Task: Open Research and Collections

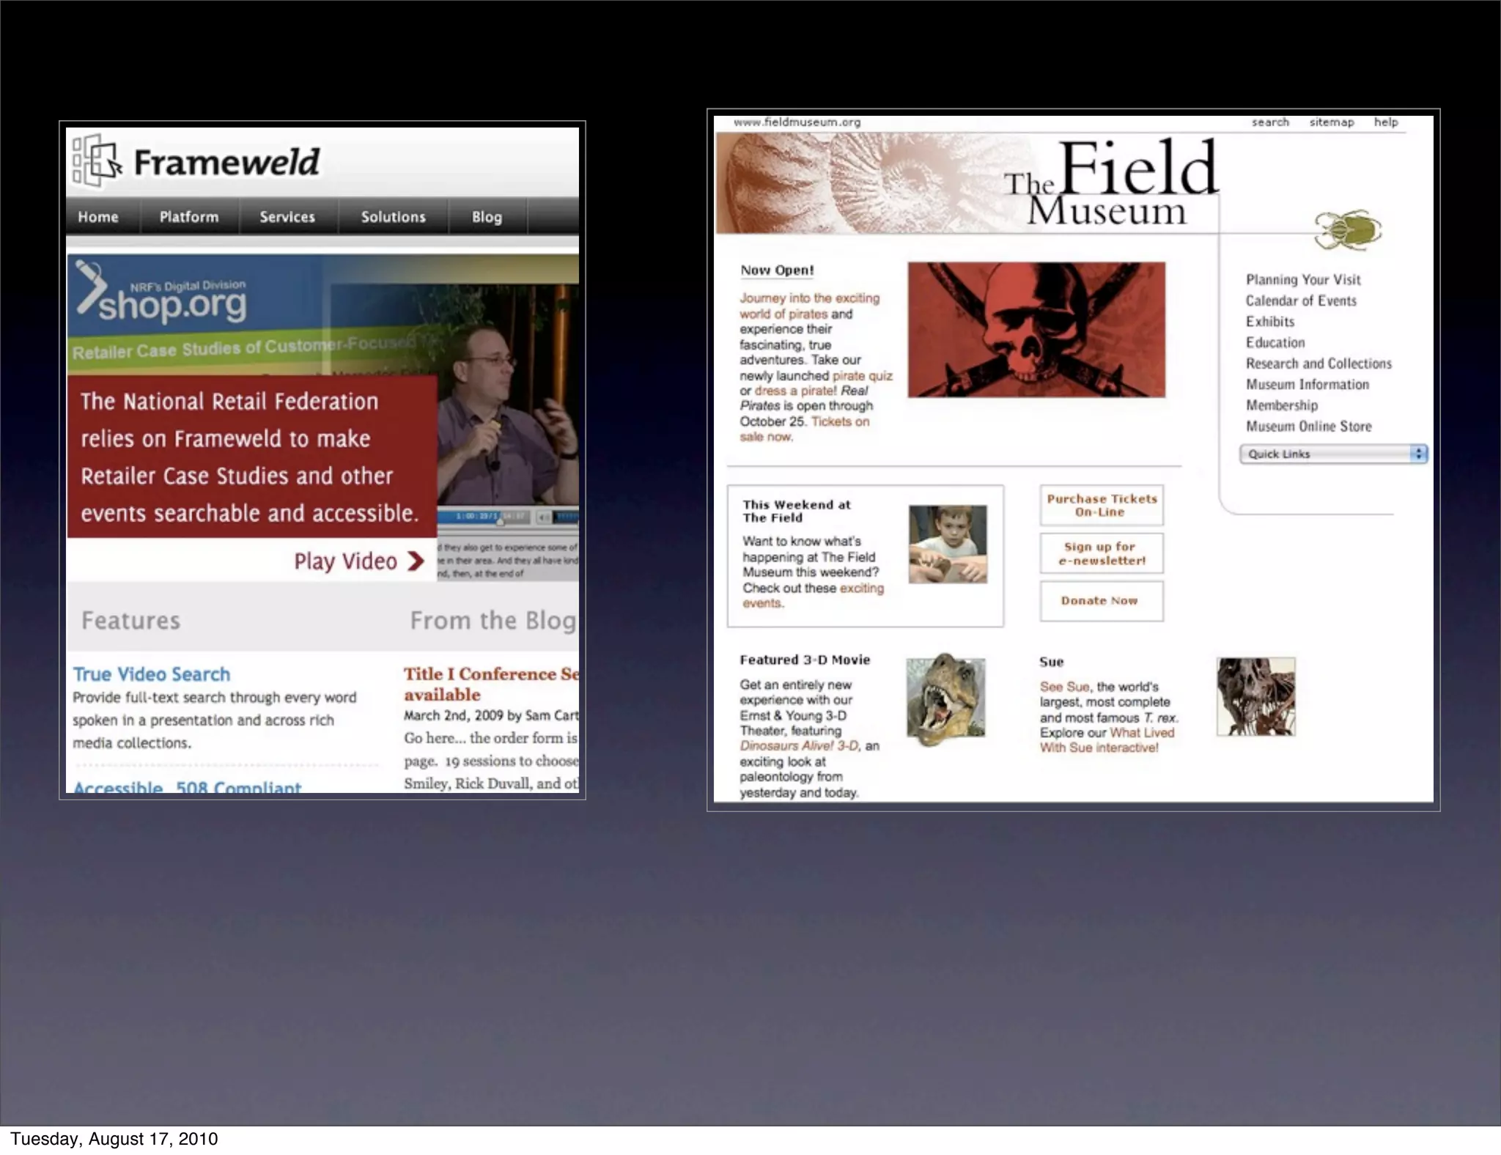Action: click(x=1319, y=364)
